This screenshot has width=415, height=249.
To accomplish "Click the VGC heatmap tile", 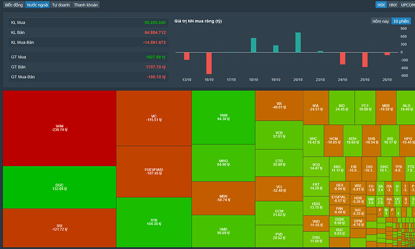I will coord(340,232).
